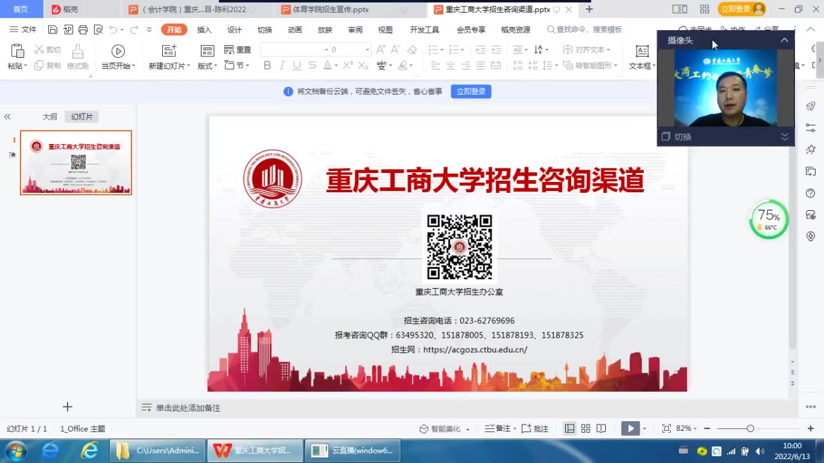This screenshot has height=463, width=824.
Task: Collapse the camera (摄像头) panel
Action: 784,40
